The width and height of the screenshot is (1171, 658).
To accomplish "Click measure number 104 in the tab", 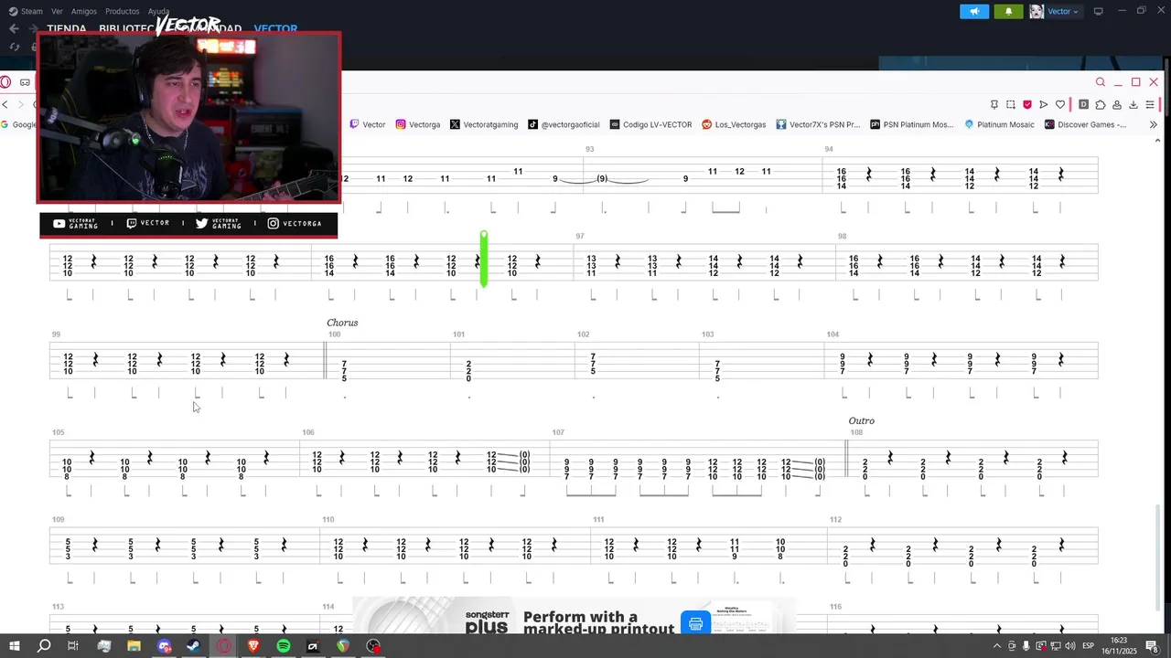I will [833, 334].
